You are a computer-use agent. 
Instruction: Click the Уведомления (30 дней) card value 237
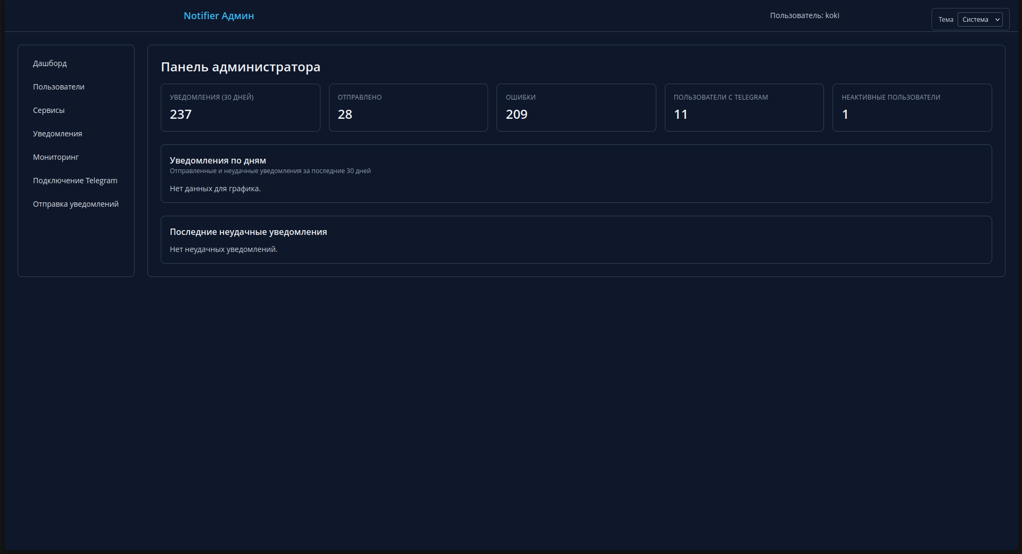point(180,115)
